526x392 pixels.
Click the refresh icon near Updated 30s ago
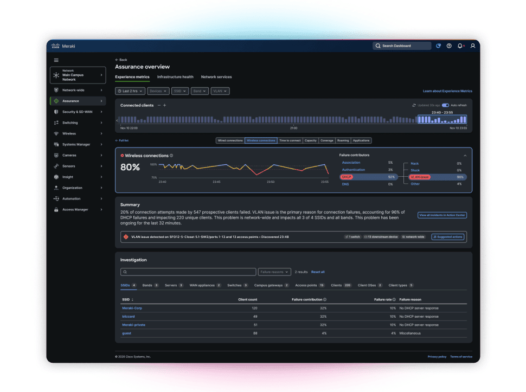(x=414, y=105)
